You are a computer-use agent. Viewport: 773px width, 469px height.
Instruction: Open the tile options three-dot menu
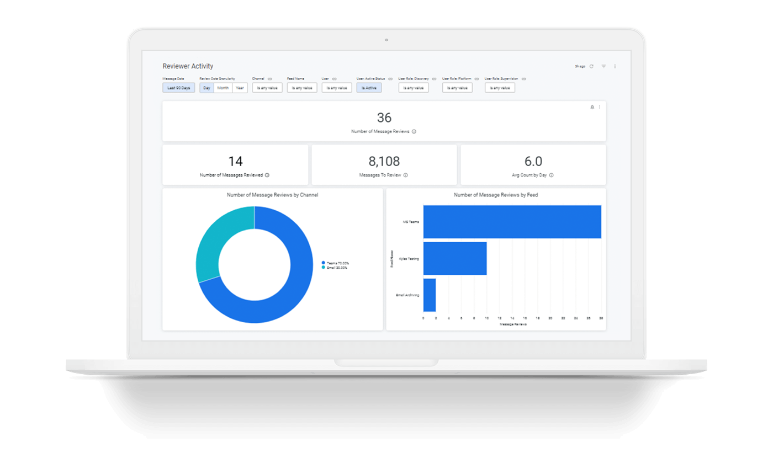pos(600,107)
